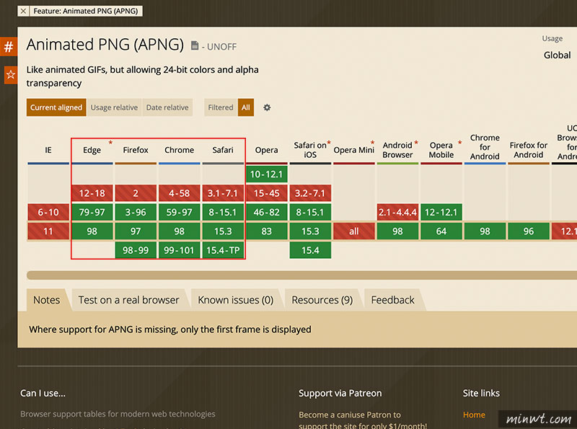The height and width of the screenshot is (429, 577).
Task: Click the red asterisk next to Edge
Action: tap(110, 142)
